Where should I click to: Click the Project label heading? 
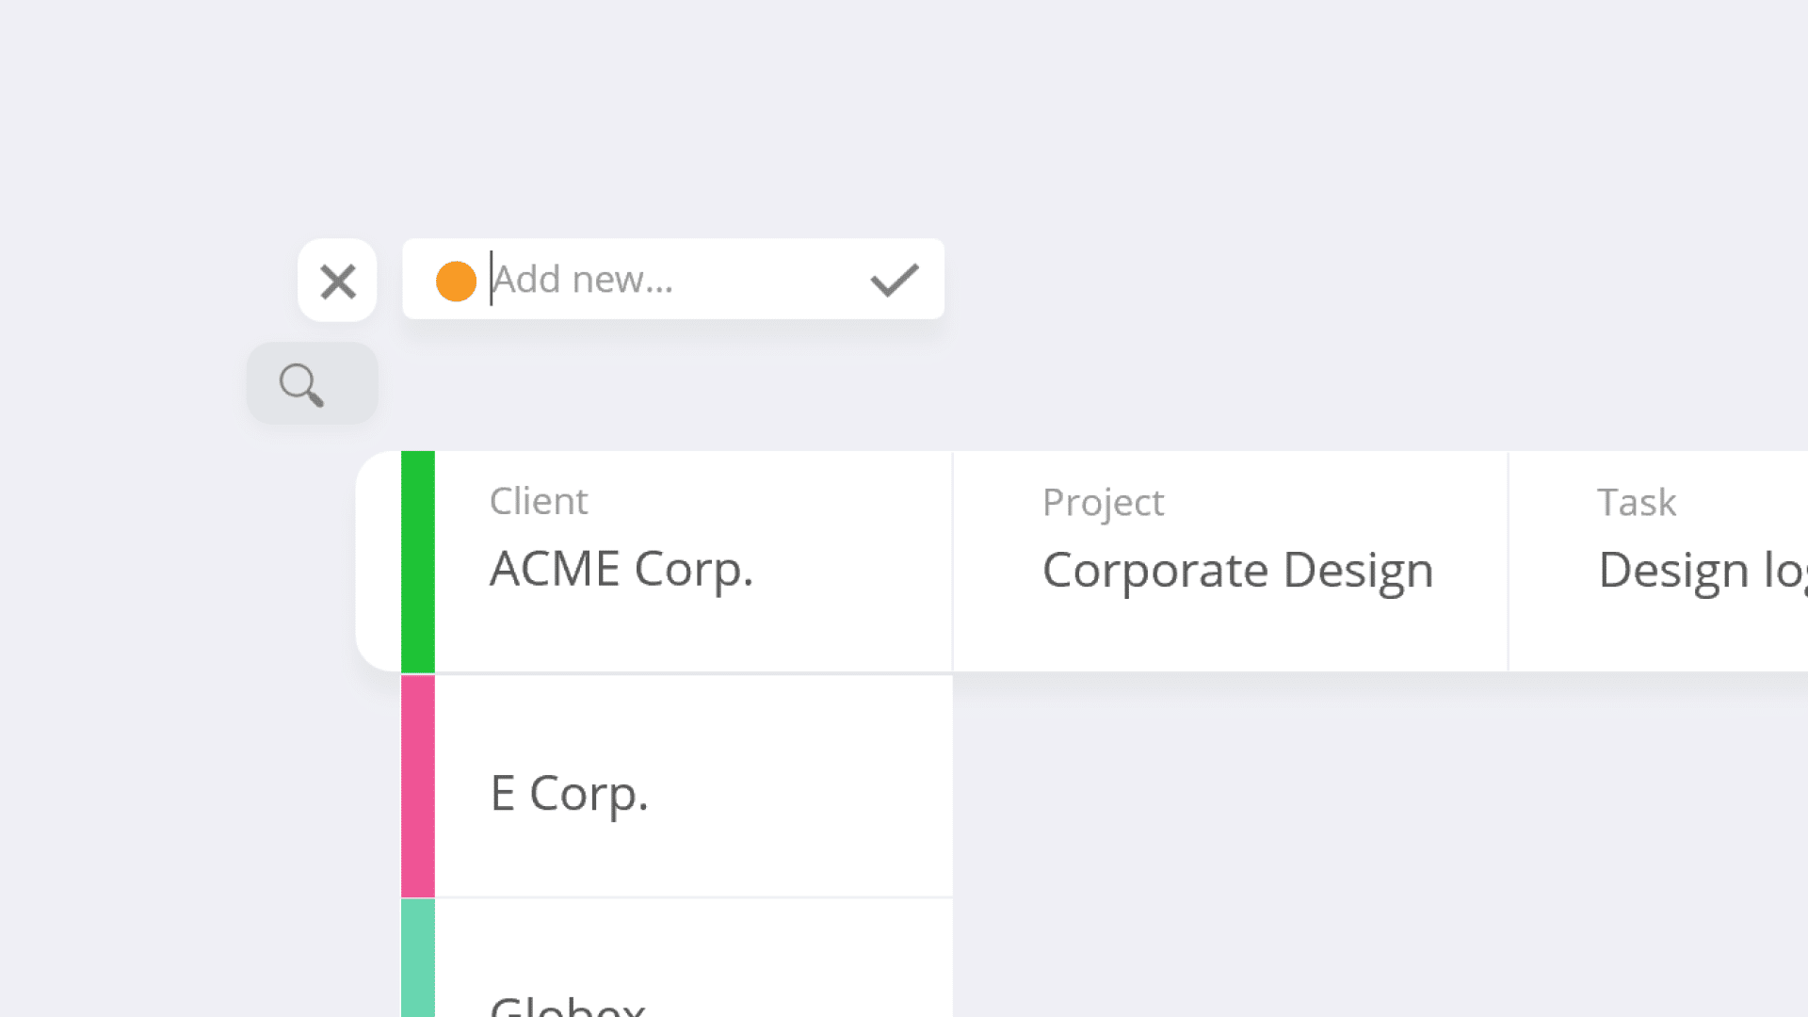point(1103,503)
